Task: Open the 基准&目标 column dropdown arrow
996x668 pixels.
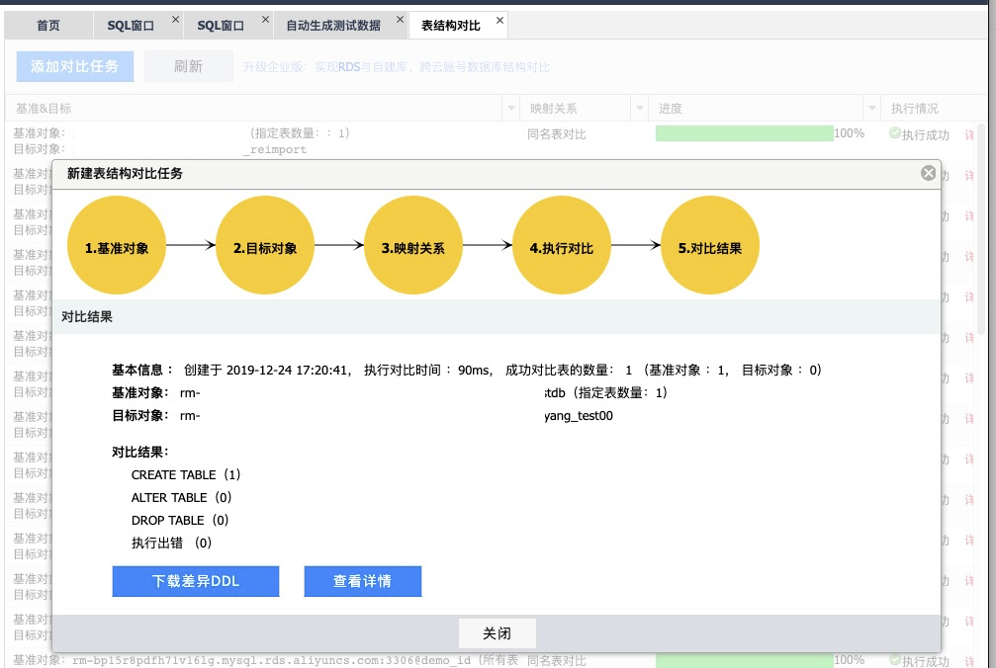Action: coord(510,109)
